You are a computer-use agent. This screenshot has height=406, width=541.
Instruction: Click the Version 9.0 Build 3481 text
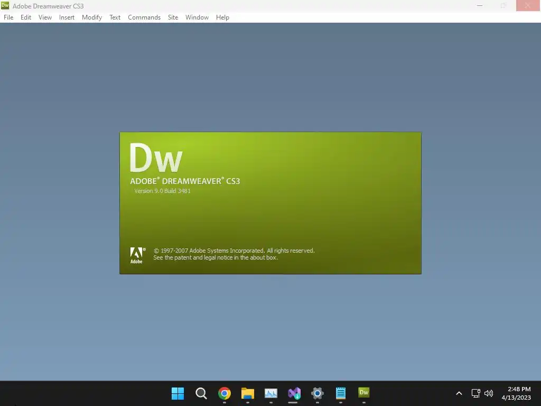coord(162,191)
